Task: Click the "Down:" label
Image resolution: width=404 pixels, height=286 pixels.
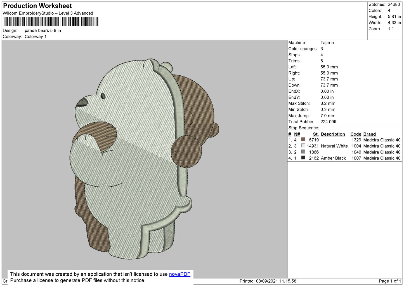Action: coord(294,85)
